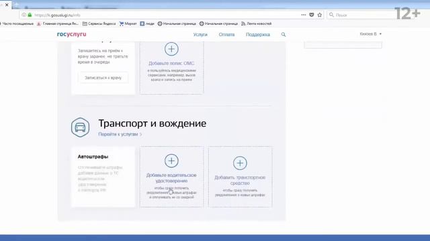Open the Оплата menu
Screen dimensions: 430x241
pos(226,34)
